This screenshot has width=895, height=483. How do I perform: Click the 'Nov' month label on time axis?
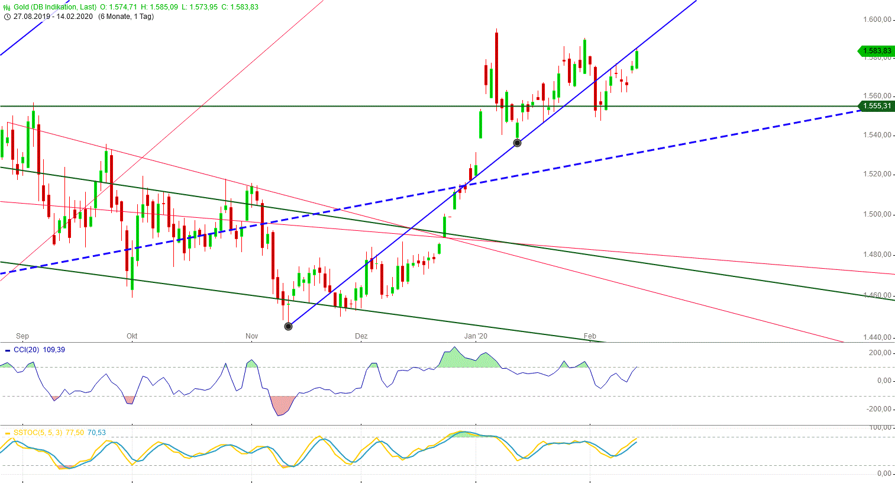click(252, 336)
